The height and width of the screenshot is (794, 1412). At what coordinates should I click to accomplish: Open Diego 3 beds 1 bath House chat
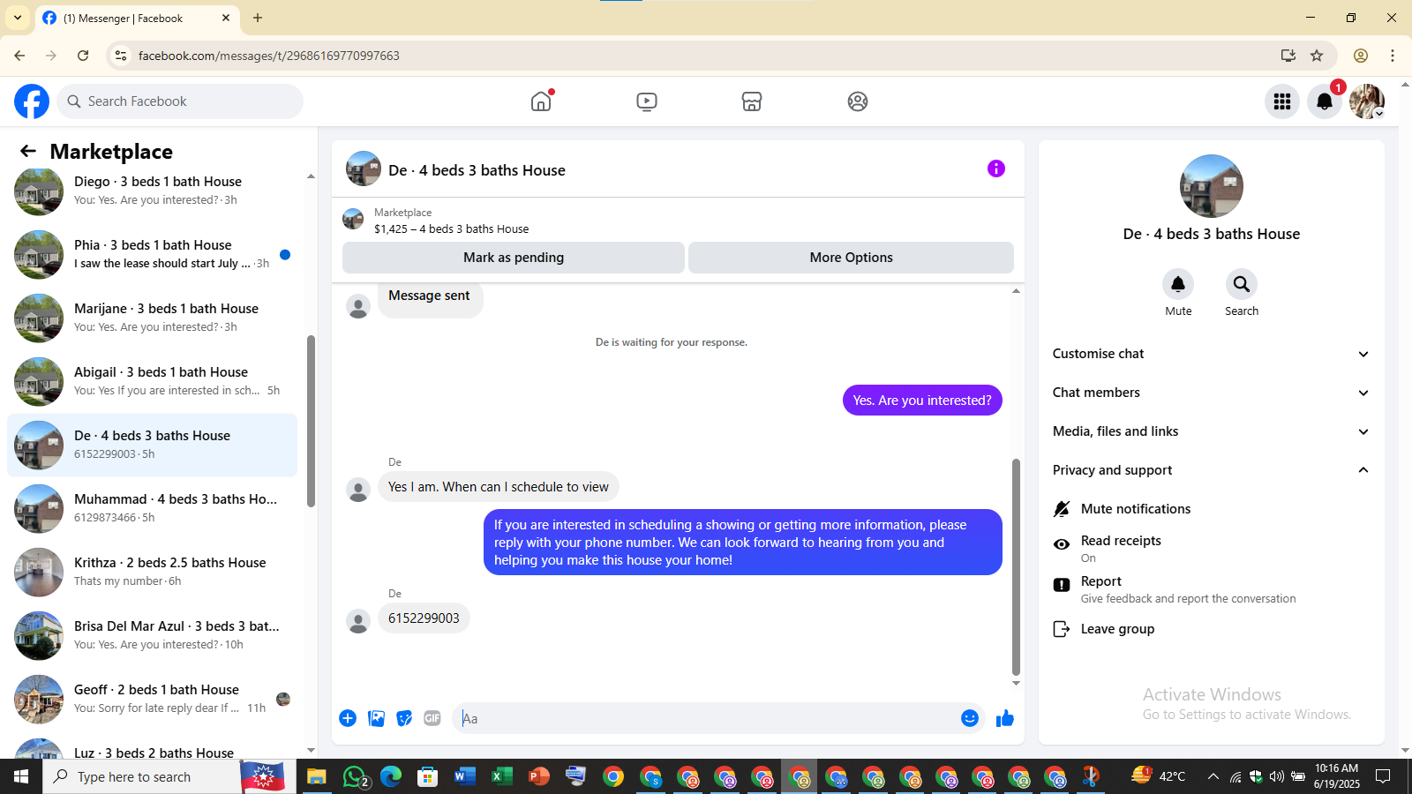(x=152, y=191)
